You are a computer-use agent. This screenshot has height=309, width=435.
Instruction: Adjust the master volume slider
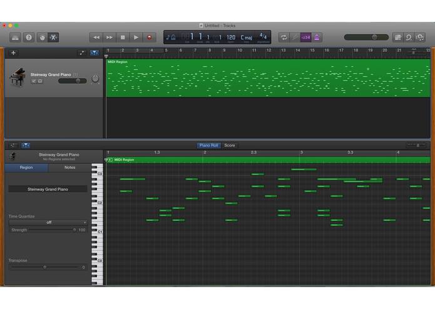[x=366, y=37]
